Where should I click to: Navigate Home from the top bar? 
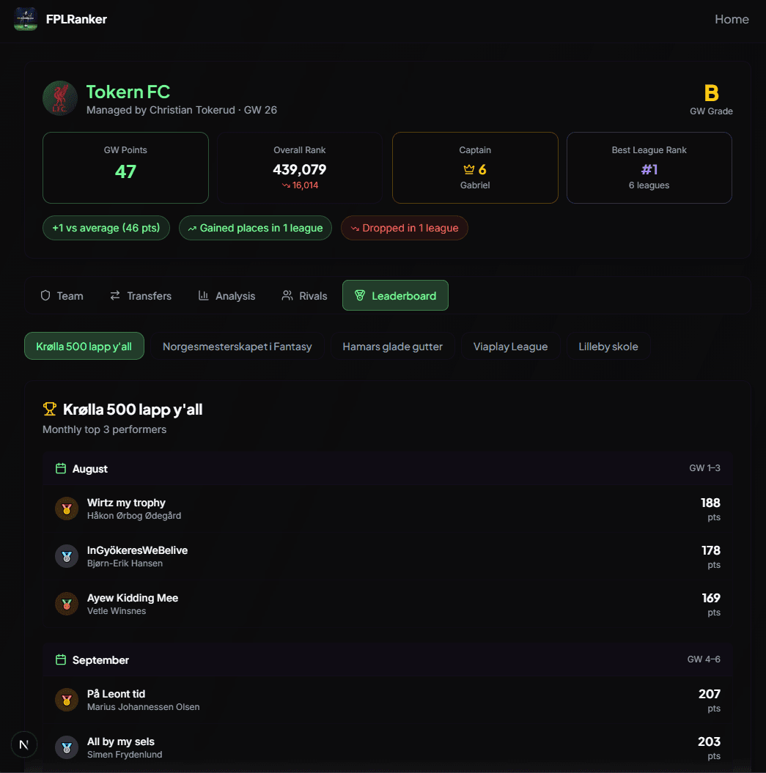(x=732, y=20)
